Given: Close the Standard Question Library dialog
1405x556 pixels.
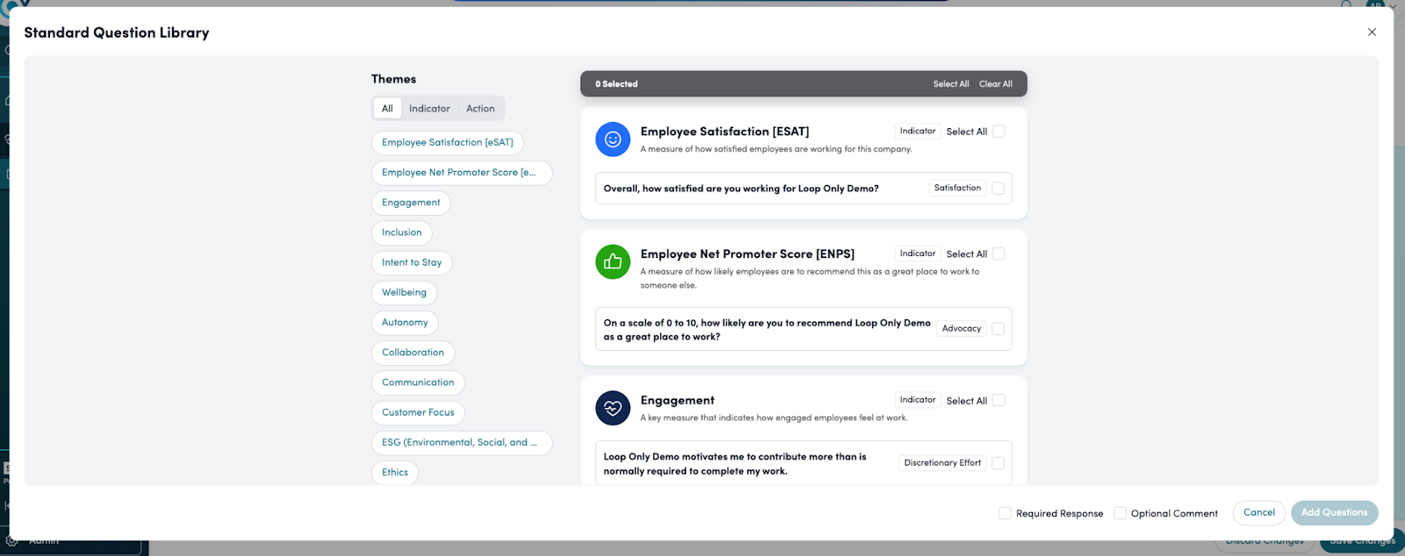Looking at the screenshot, I should (1372, 32).
